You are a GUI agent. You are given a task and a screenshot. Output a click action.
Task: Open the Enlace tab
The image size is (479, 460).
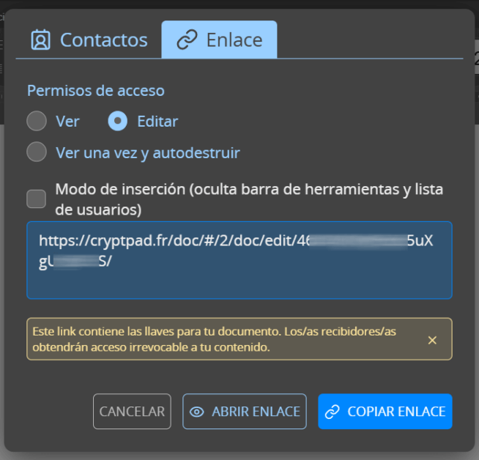219,40
